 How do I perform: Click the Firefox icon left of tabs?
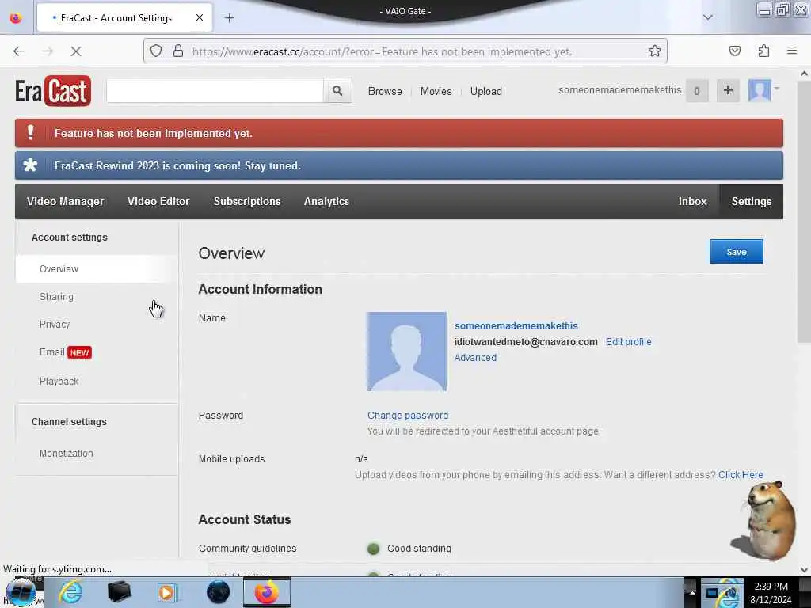coord(16,18)
